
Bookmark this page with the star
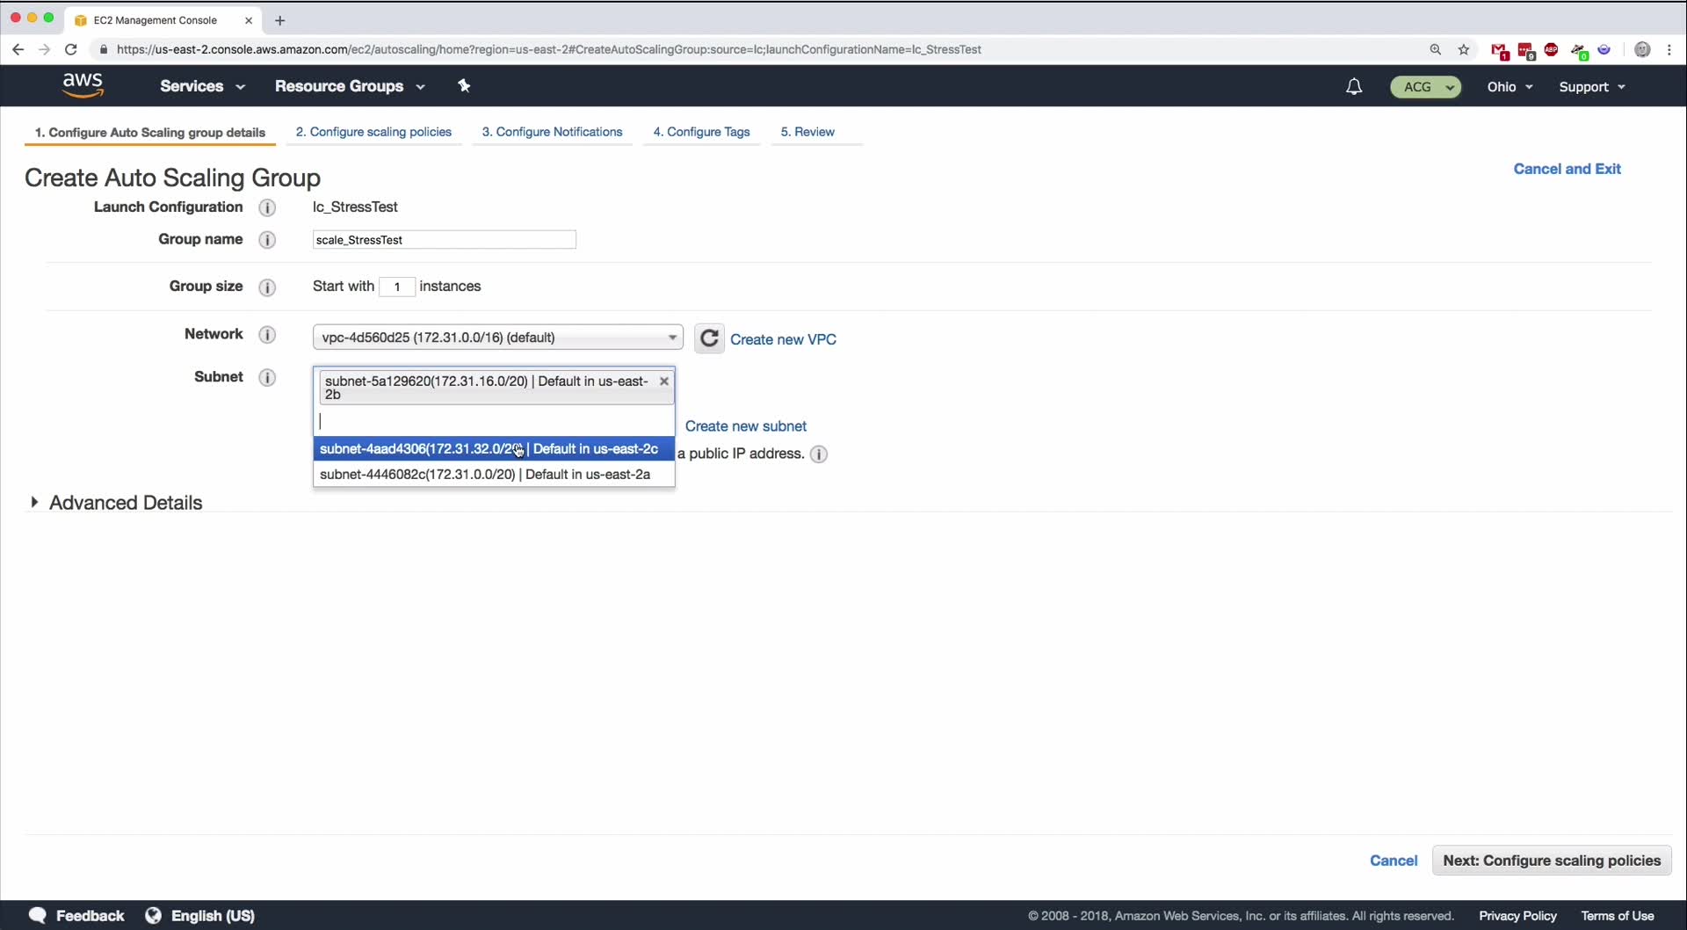click(1464, 50)
